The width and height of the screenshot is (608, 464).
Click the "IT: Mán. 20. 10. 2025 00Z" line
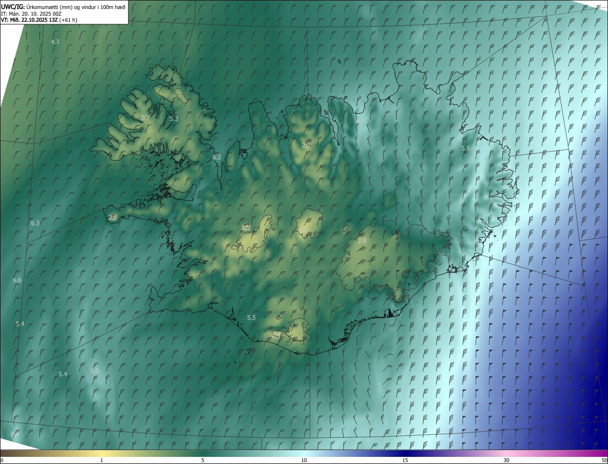pyautogui.click(x=31, y=14)
